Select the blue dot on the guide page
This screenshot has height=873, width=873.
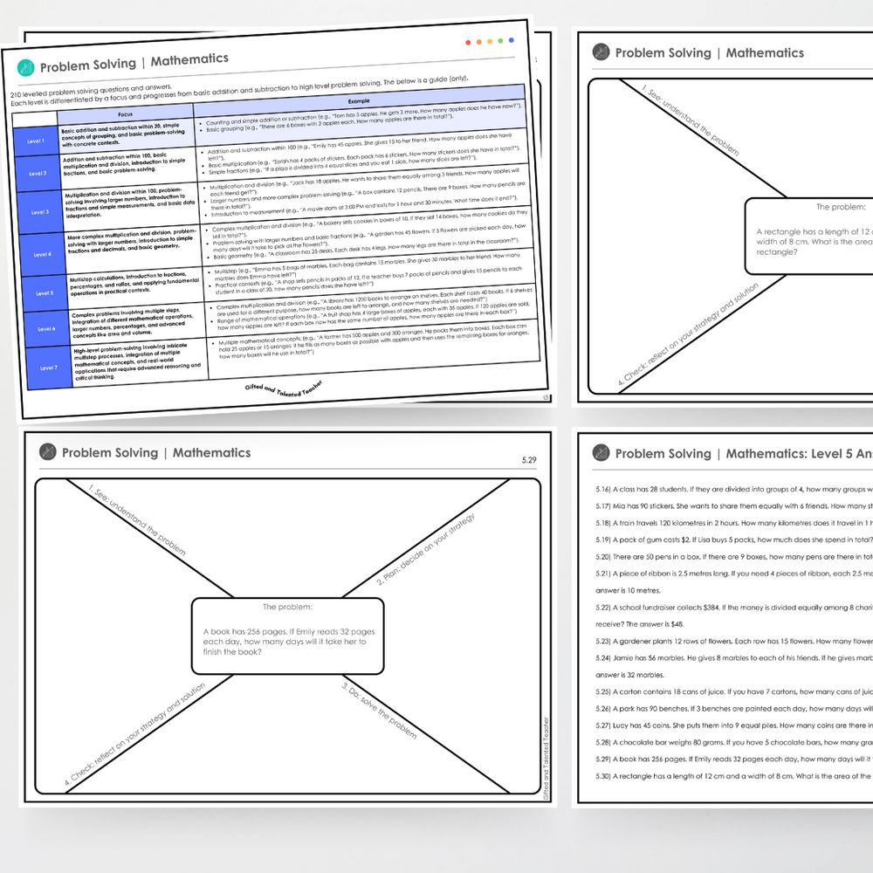511,40
